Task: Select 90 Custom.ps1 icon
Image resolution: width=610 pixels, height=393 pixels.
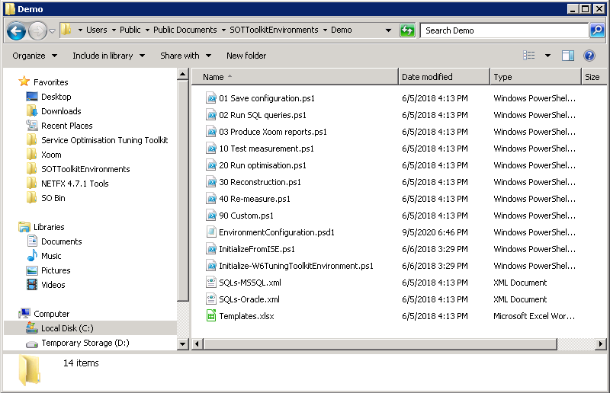Action: [211, 215]
